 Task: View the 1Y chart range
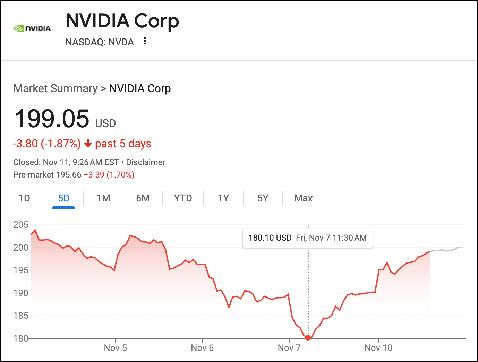tap(223, 198)
